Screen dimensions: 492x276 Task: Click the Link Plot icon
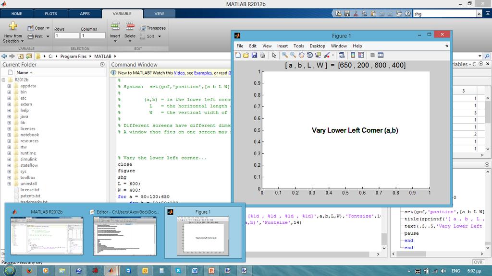[342, 55]
